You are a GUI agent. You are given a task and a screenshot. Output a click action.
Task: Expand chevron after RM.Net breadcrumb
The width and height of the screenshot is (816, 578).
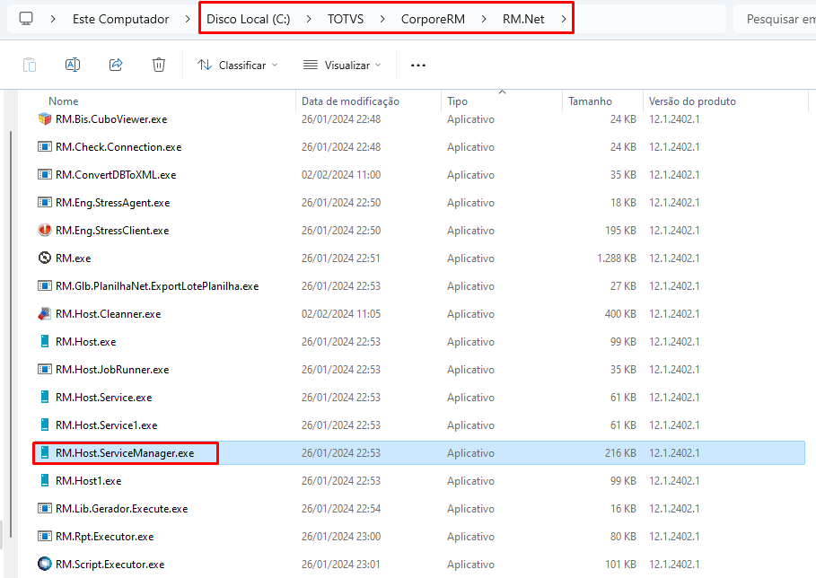coord(564,19)
